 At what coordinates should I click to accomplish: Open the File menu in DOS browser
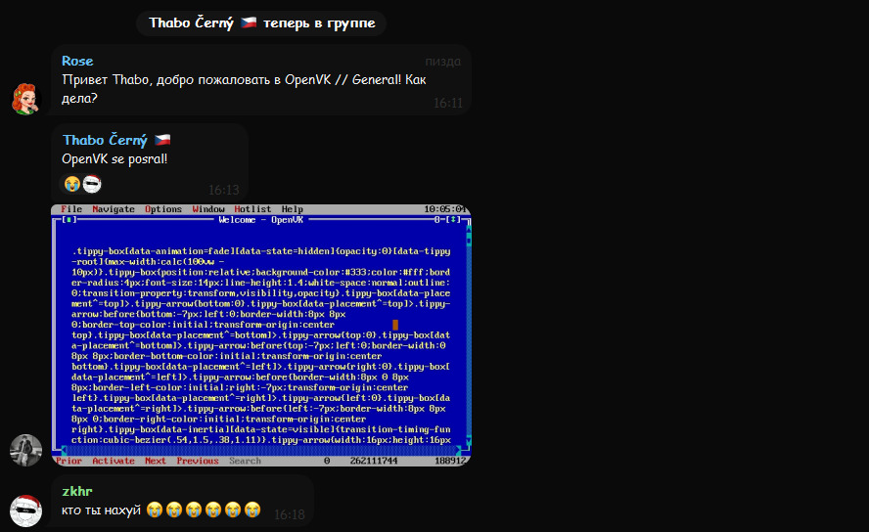click(71, 209)
